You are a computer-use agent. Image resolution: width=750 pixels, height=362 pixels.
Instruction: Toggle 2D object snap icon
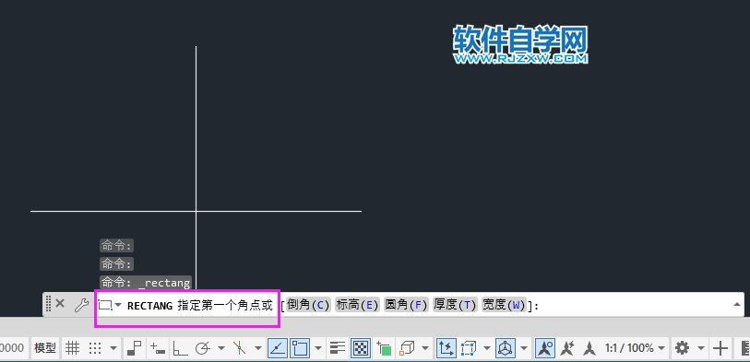pyautogui.click(x=301, y=348)
